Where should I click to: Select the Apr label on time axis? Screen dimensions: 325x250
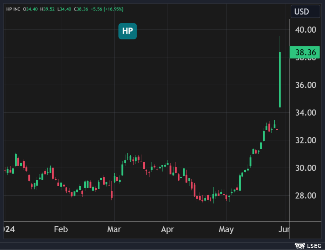tap(168, 229)
